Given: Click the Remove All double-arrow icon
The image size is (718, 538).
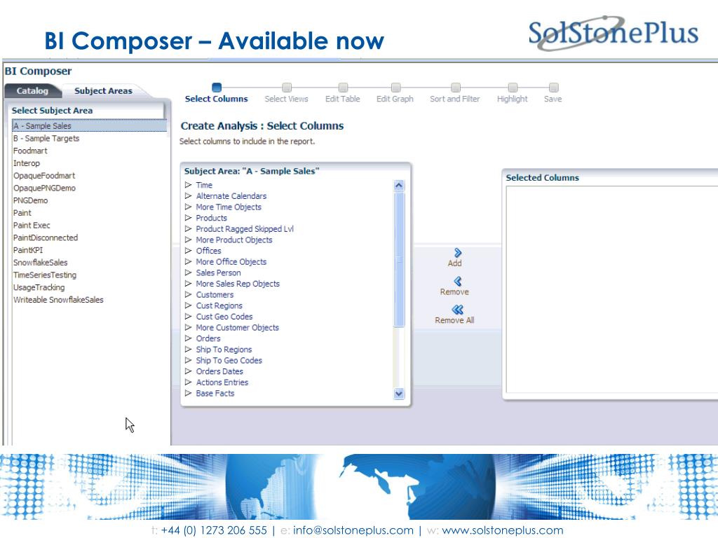Looking at the screenshot, I should pos(457,310).
